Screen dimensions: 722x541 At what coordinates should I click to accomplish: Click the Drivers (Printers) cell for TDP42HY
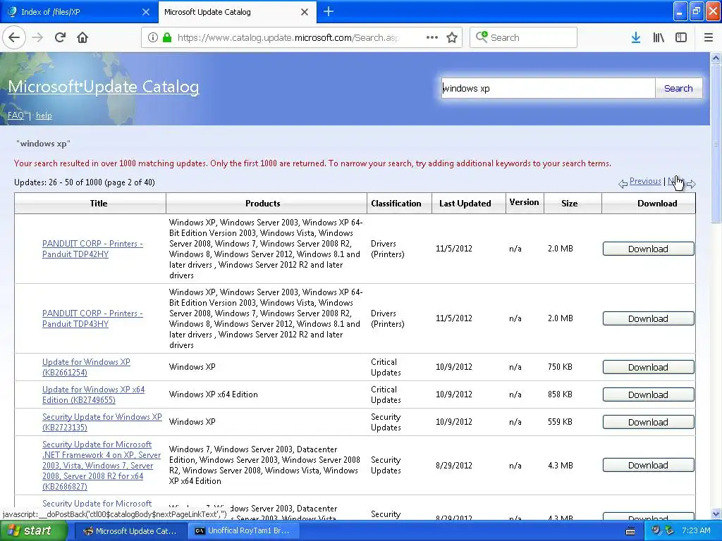coord(388,249)
